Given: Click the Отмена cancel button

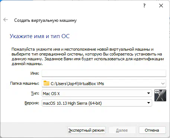Looking at the screenshot, I should pos(152,130).
